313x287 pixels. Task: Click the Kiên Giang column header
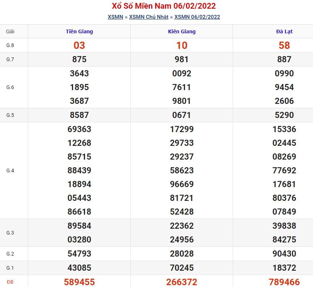click(182, 31)
